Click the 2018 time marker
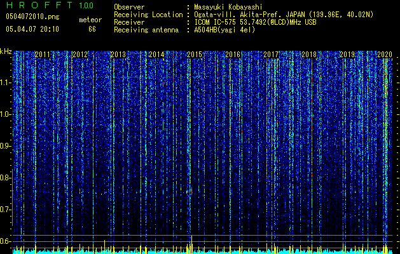This screenshot has width=400, height=254. click(x=309, y=55)
